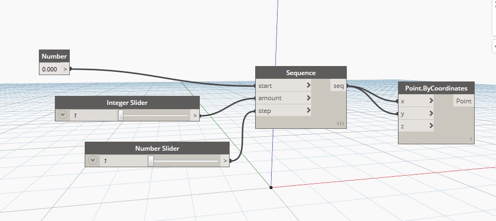Expand the Number Slider settings chevron

(x=93, y=160)
